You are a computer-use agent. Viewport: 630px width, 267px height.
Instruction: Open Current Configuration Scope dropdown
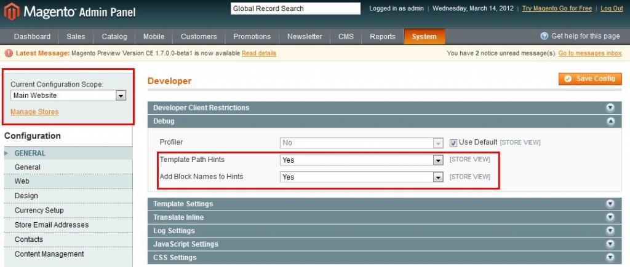click(68, 95)
